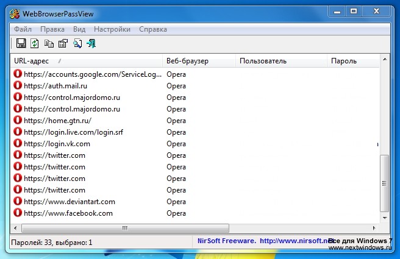Minimize the WebBrowserPassView window

337,12
